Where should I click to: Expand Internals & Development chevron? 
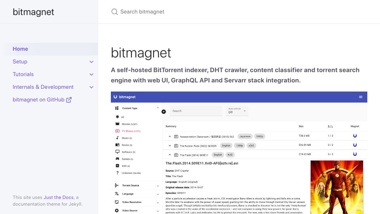point(91,87)
